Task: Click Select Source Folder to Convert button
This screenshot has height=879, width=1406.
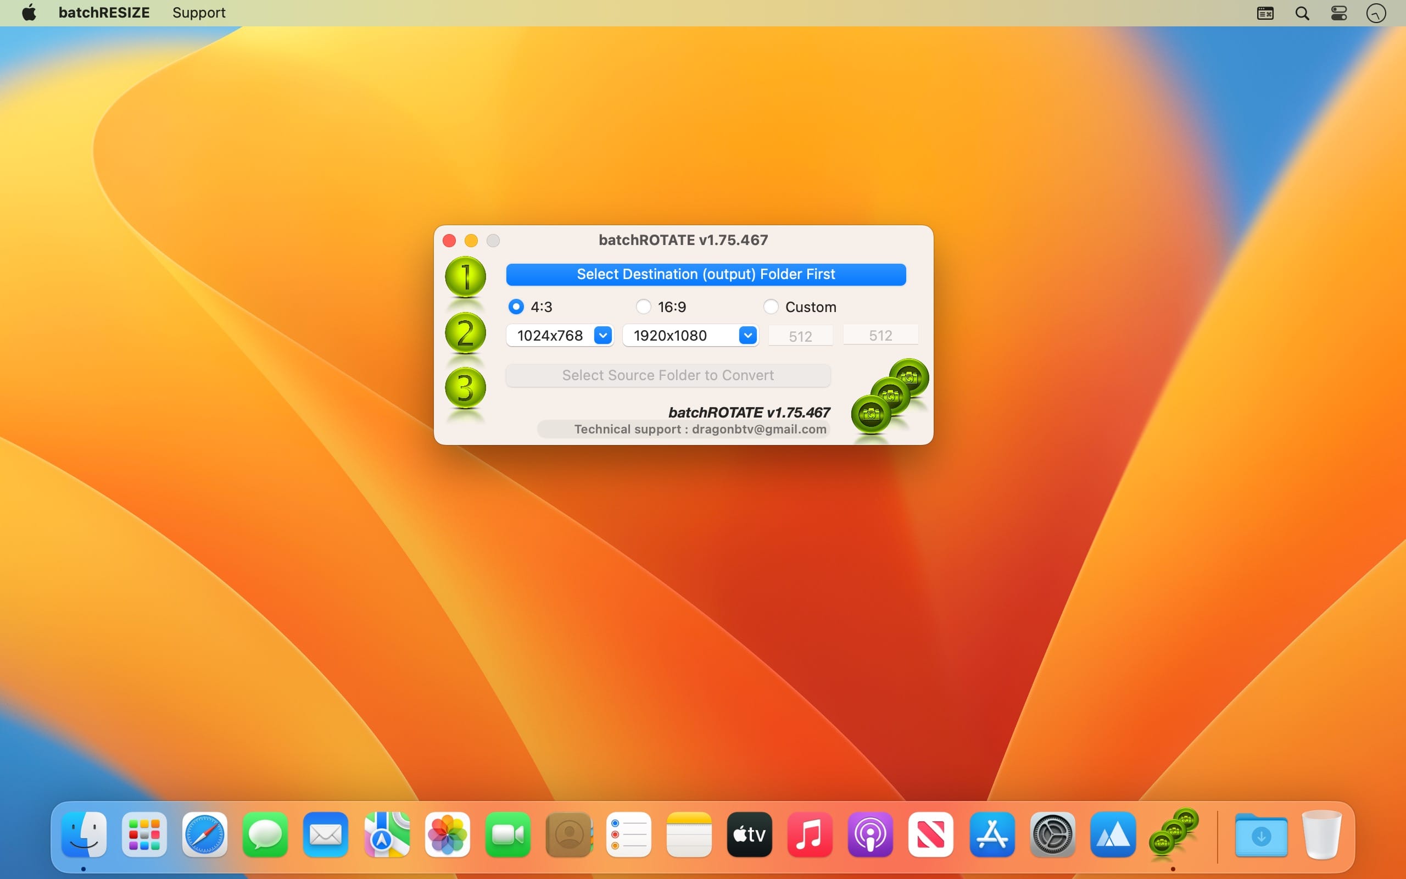Action: [668, 376]
